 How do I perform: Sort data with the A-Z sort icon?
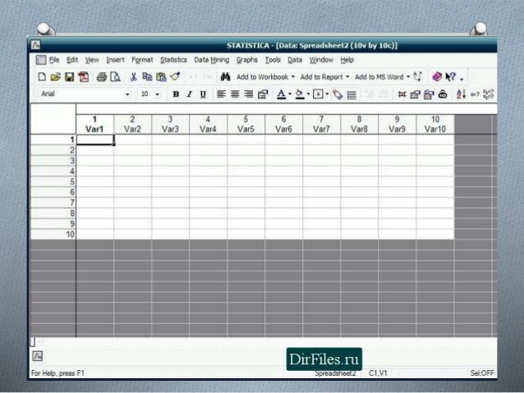[461, 94]
